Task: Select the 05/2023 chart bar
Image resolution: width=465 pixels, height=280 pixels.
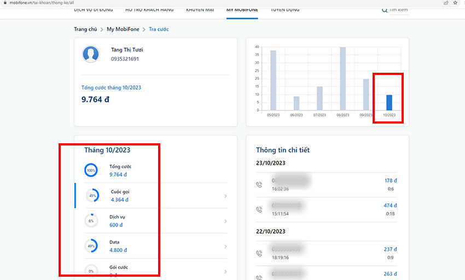Action: point(273,80)
